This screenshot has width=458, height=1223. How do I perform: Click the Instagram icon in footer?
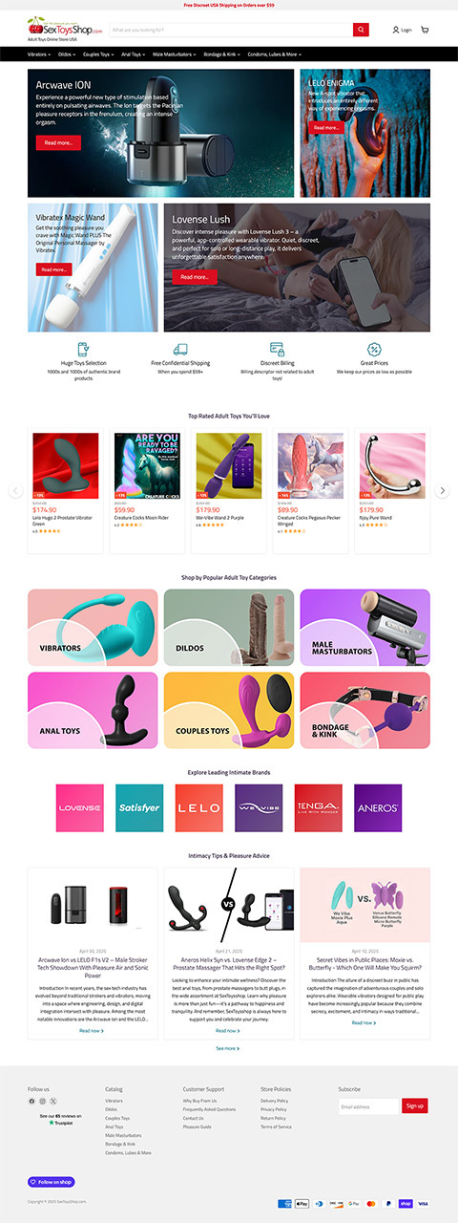point(42,1102)
